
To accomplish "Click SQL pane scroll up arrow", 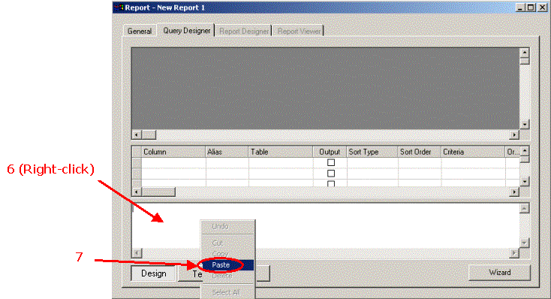I will [x=524, y=208].
